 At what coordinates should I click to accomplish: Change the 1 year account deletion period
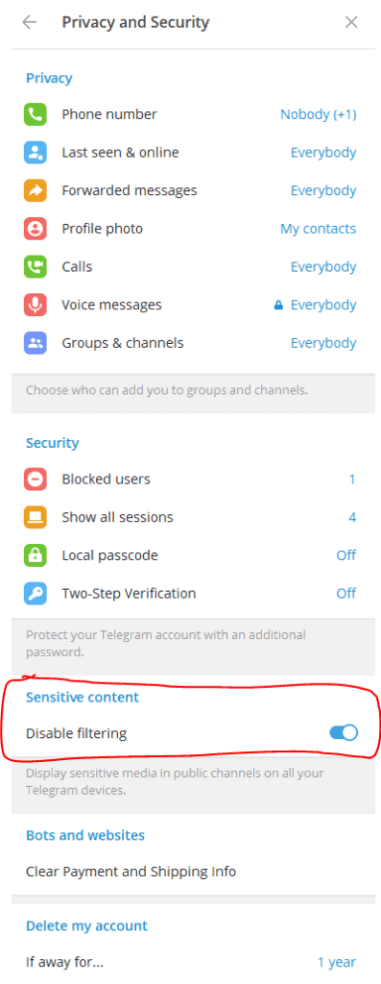point(337,962)
